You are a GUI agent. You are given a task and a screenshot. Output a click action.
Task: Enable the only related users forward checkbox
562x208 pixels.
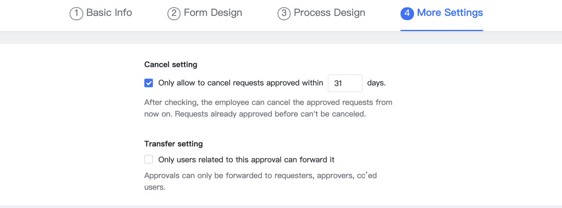point(149,159)
